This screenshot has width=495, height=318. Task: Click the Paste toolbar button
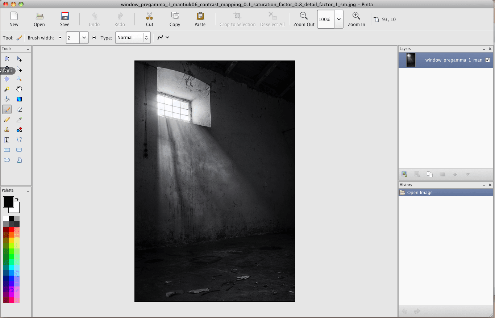click(x=200, y=19)
